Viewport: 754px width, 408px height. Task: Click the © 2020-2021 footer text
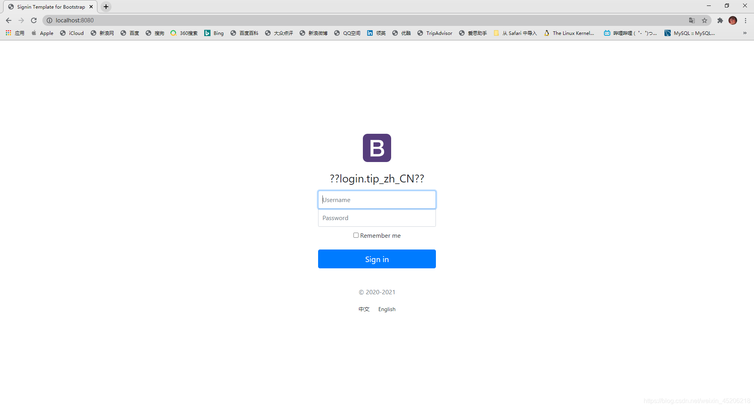[x=377, y=292]
